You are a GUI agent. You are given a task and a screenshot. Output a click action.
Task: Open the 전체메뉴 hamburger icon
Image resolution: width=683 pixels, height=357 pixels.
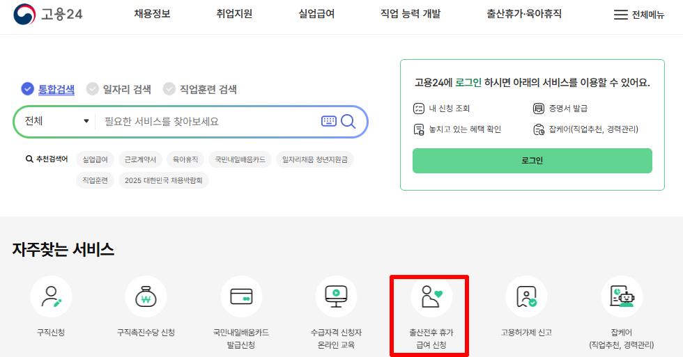pos(621,15)
